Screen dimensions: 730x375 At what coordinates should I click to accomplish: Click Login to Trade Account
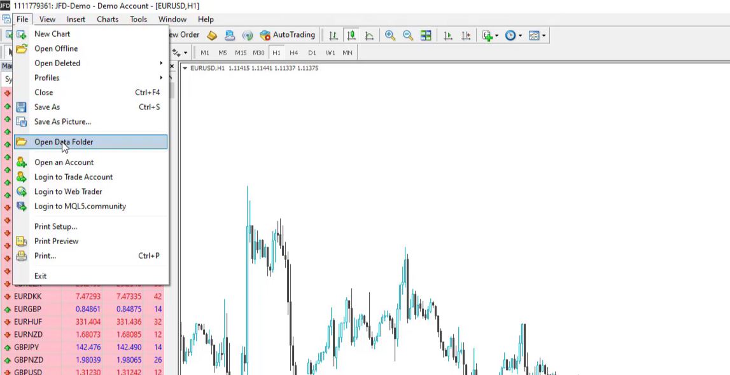(x=73, y=177)
